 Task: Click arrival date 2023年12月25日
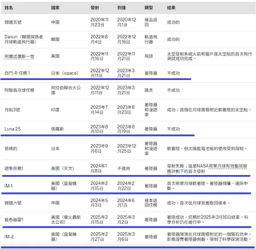coord(127,148)
